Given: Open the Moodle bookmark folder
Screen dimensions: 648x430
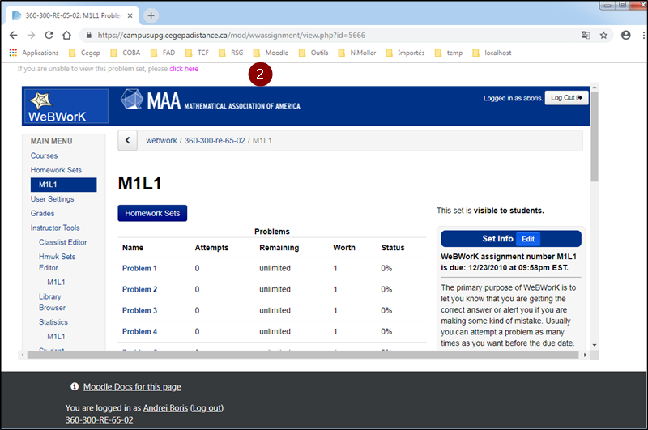Looking at the screenshot, I should [271, 53].
